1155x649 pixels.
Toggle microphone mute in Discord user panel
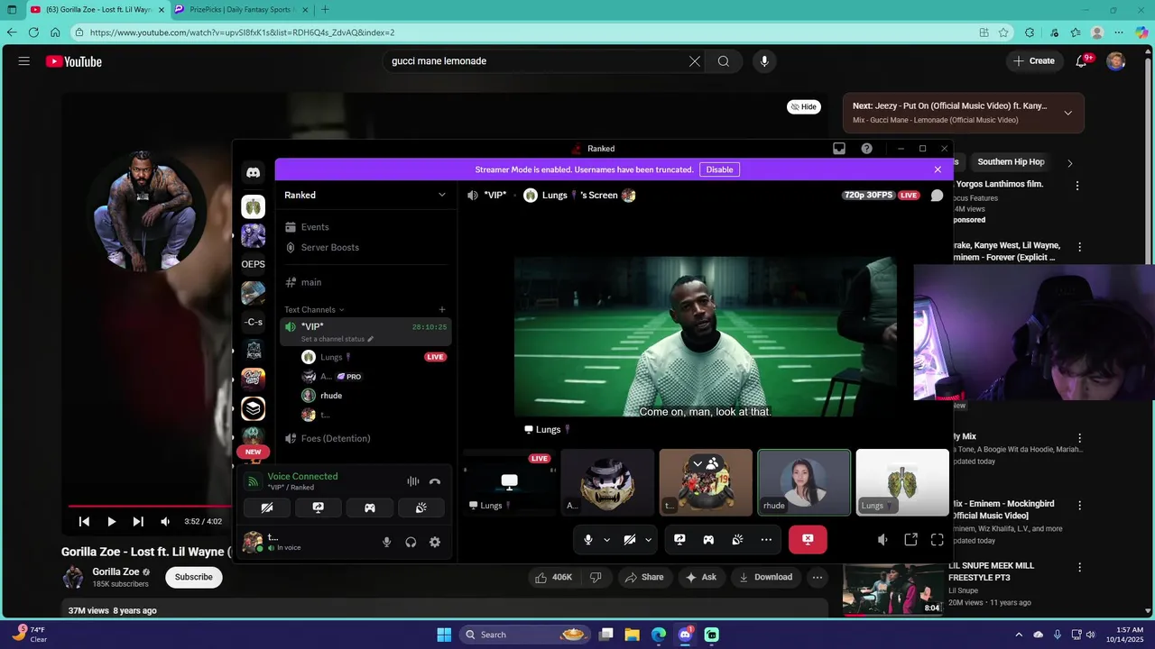click(x=387, y=542)
